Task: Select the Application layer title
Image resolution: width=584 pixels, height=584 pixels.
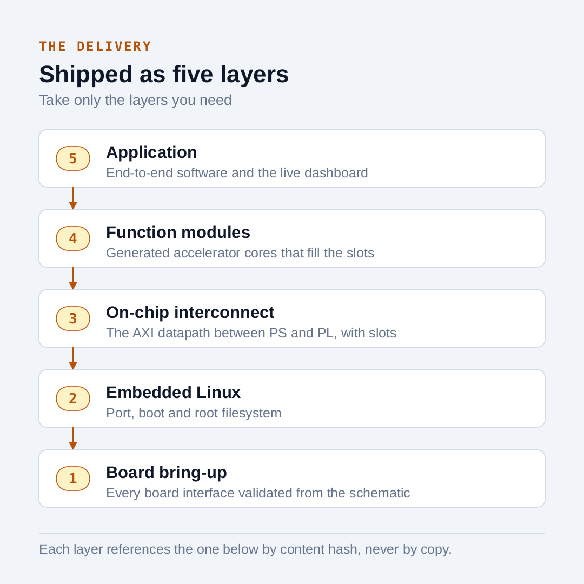Action: (x=151, y=152)
